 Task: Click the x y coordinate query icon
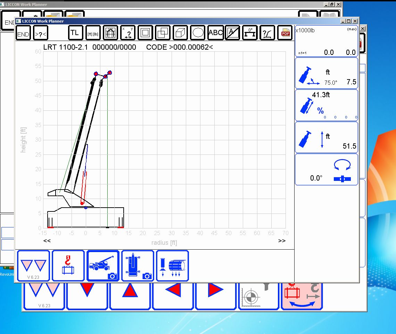[128, 33]
